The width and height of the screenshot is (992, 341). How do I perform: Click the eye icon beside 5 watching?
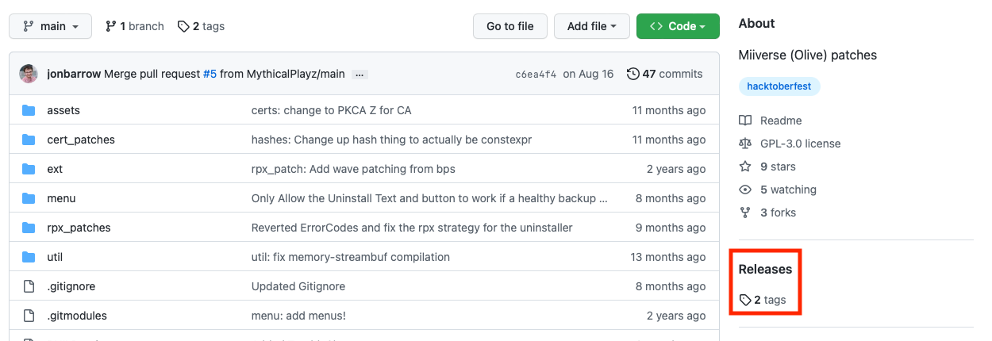(x=744, y=190)
